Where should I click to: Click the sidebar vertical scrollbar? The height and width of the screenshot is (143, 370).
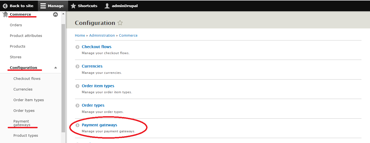pos(63,77)
